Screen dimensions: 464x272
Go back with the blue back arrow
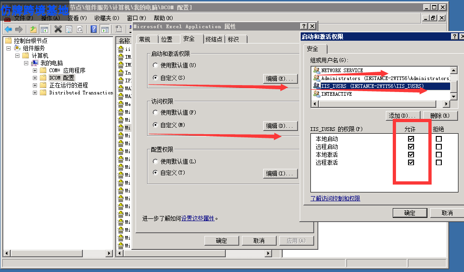click(x=8, y=29)
